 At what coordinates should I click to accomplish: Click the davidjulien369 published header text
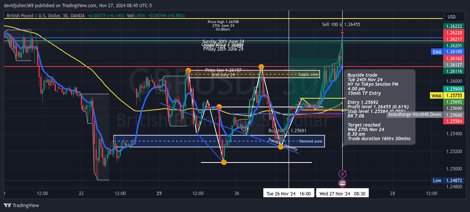point(77,6)
